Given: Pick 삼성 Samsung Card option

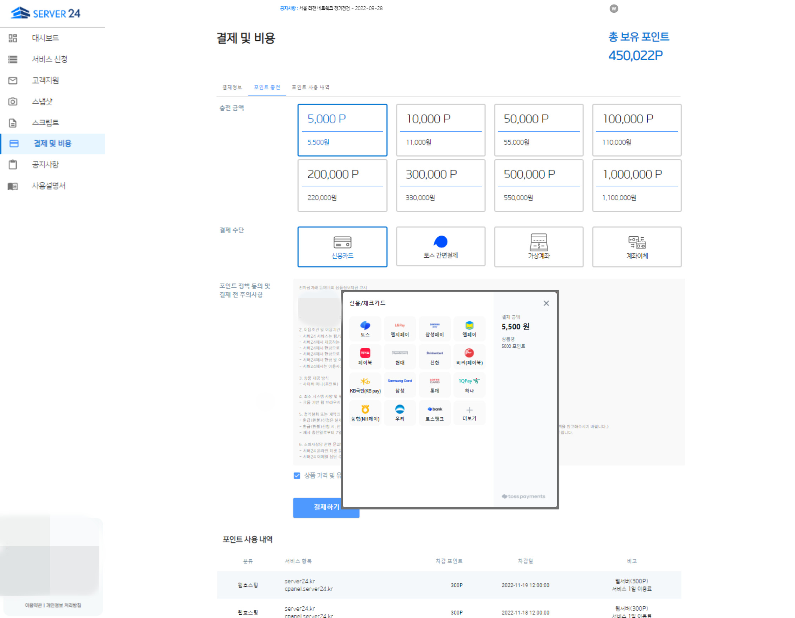Looking at the screenshot, I should (400, 385).
